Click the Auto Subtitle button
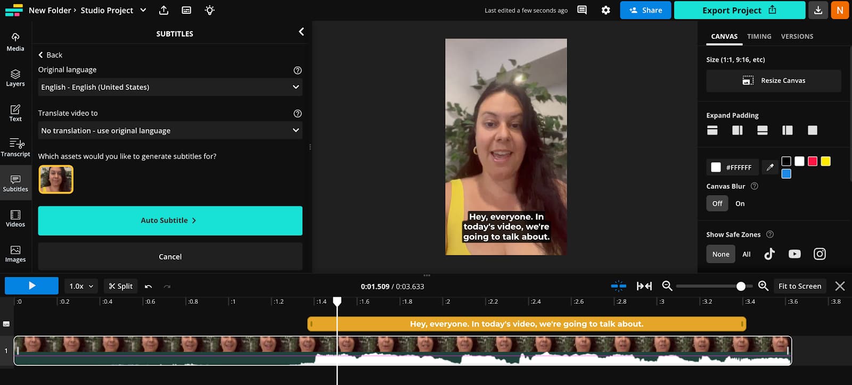852x385 pixels. (170, 221)
